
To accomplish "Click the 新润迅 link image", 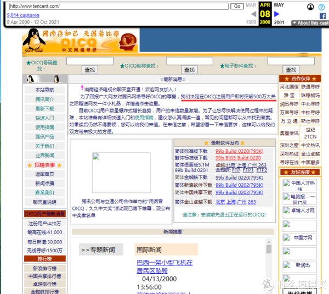I will pos(299,267).
